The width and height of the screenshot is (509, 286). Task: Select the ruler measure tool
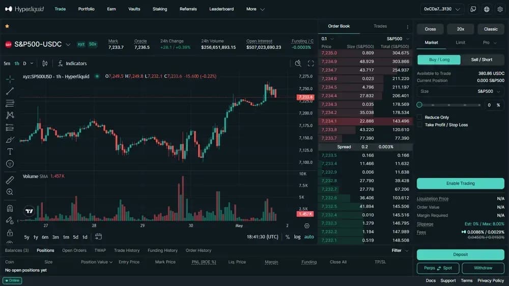(x=10, y=180)
